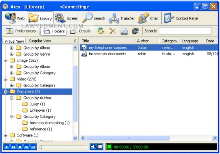
Task: Toggle the Details pane button
Action: pos(80,31)
